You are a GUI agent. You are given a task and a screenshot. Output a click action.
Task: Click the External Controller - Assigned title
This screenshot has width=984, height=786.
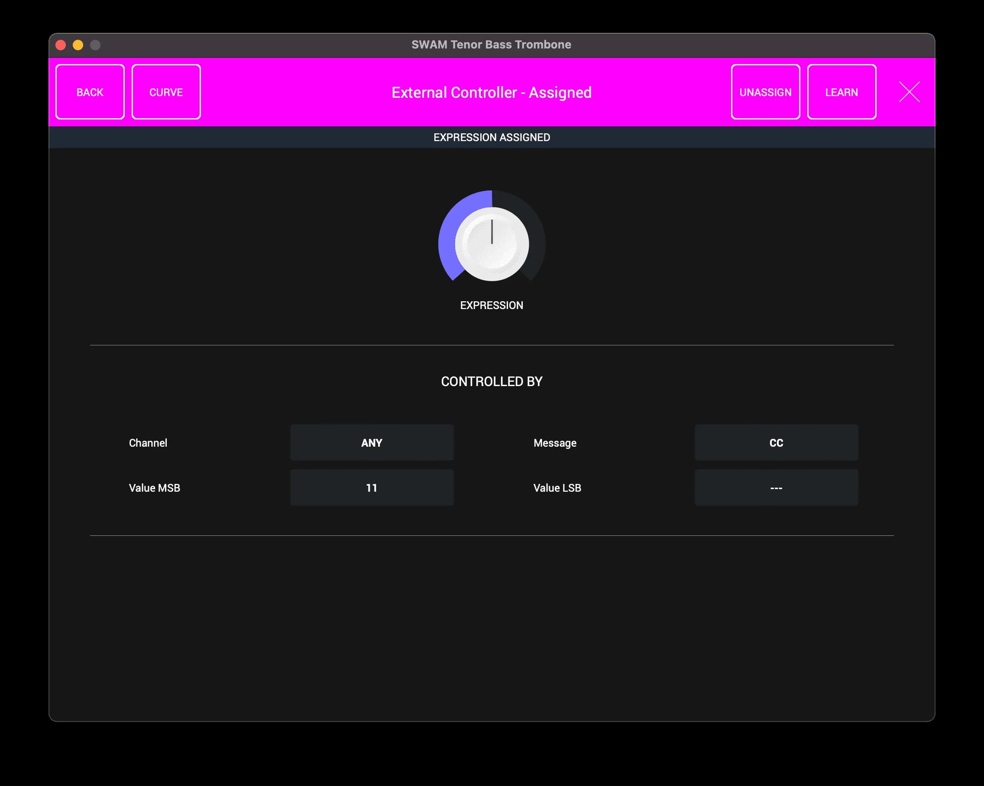pos(492,93)
